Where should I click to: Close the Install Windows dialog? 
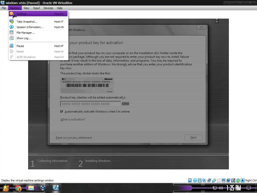(201, 27)
